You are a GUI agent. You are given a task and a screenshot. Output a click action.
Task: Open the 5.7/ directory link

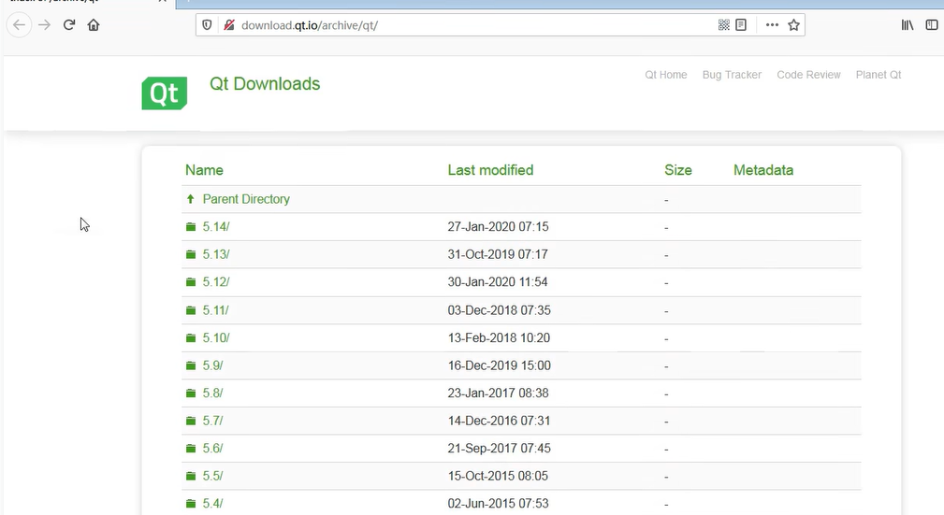click(x=212, y=421)
